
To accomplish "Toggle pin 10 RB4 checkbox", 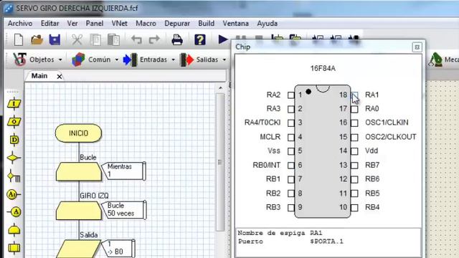I will [x=354, y=208].
